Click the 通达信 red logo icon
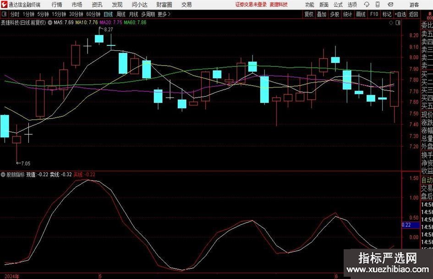Screen dimensions: 433x279 point(4,5)
